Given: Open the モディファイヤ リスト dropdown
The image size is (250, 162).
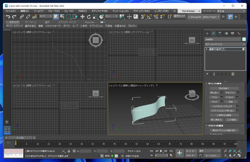Looking at the screenshot, I should (225, 44).
